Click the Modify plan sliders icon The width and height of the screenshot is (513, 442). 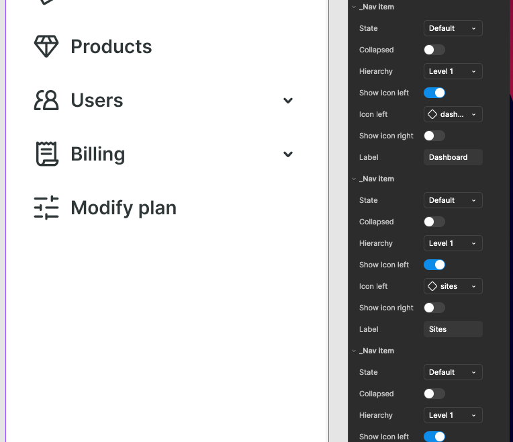[x=46, y=208]
